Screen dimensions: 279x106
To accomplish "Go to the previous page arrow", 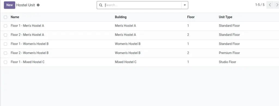I will click(x=270, y=5).
